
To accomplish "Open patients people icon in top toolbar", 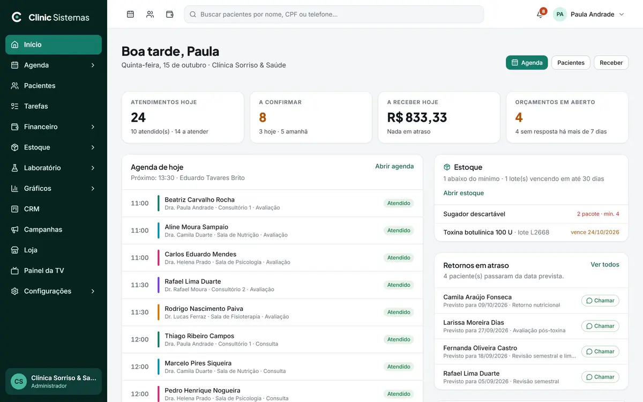I will point(150,14).
